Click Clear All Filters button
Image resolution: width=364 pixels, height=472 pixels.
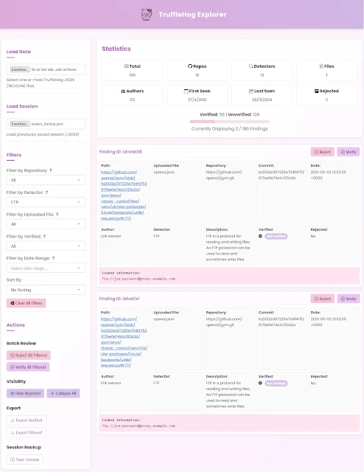click(27, 303)
